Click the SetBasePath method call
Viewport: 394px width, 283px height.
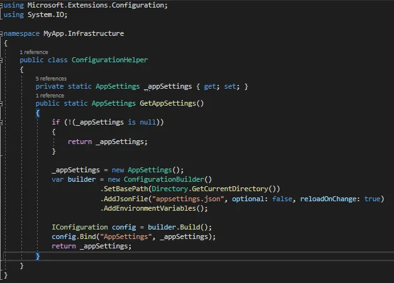(x=126, y=189)
